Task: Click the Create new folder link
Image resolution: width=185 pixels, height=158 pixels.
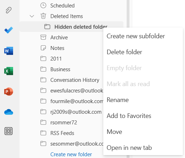Action: 71,154
